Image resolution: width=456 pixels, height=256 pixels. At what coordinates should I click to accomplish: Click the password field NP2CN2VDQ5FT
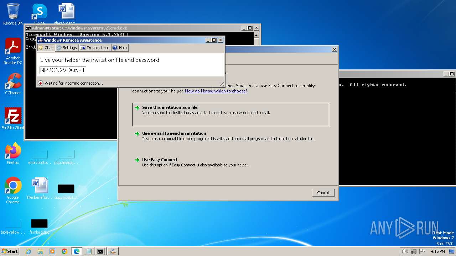[x=63, y=70]
